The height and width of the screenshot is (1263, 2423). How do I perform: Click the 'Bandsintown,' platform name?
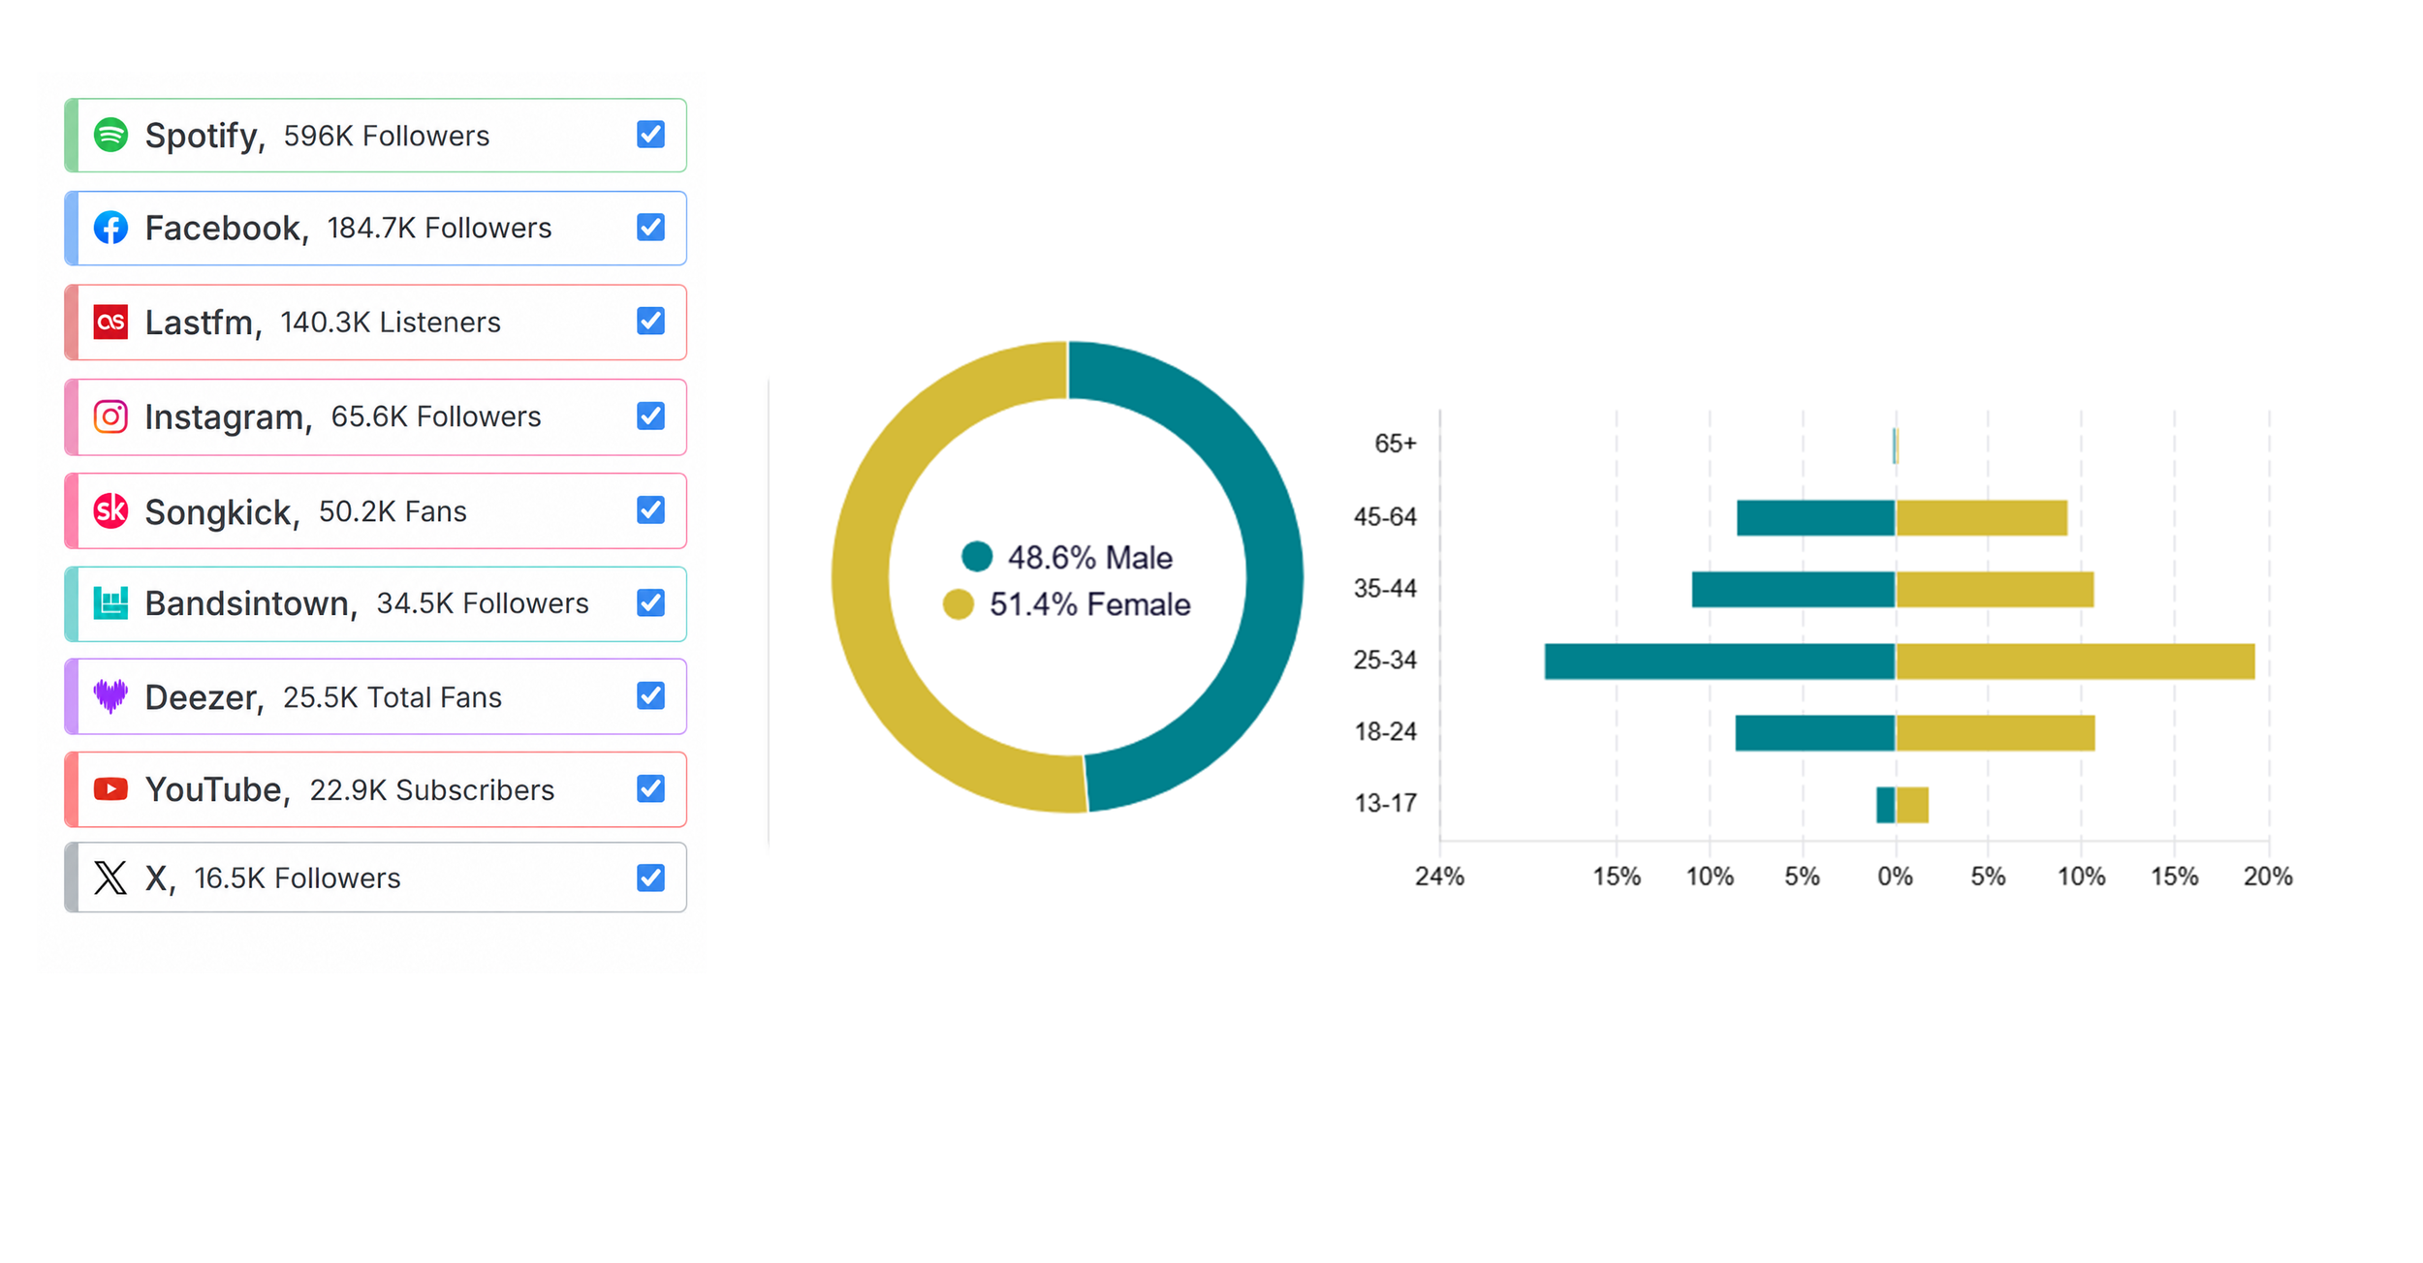251,604
